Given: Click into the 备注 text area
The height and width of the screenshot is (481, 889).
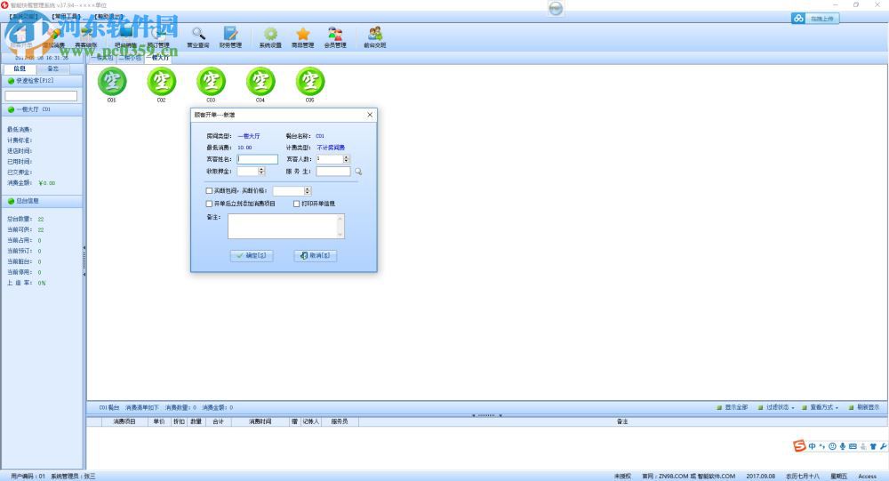Looking at the screenshot, I should click(285, 227).
